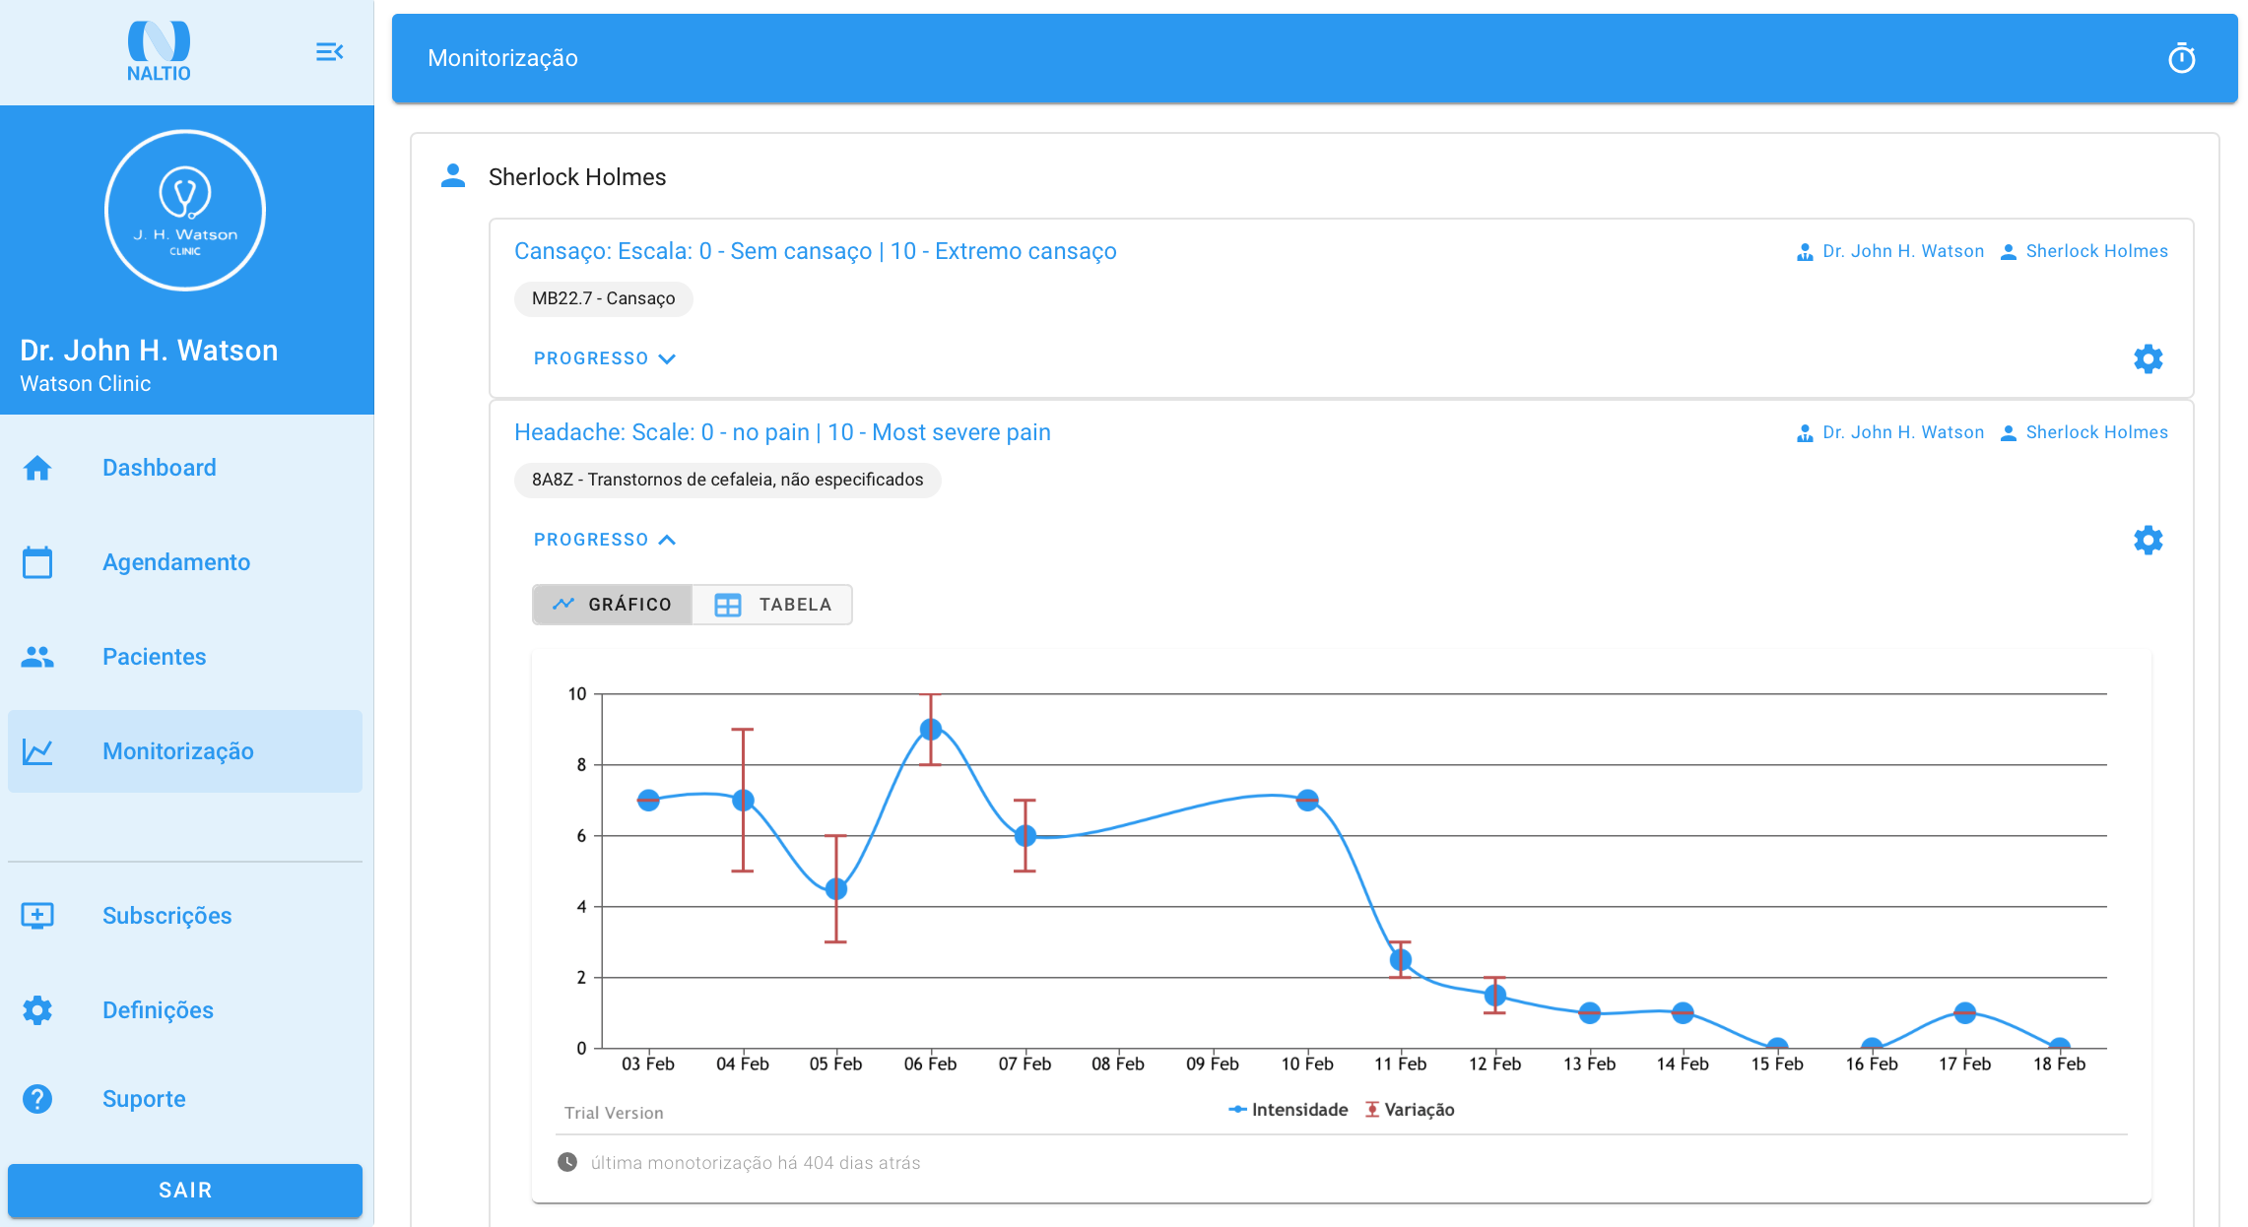Click the Suporte help icon

[x=37, y=1099]
